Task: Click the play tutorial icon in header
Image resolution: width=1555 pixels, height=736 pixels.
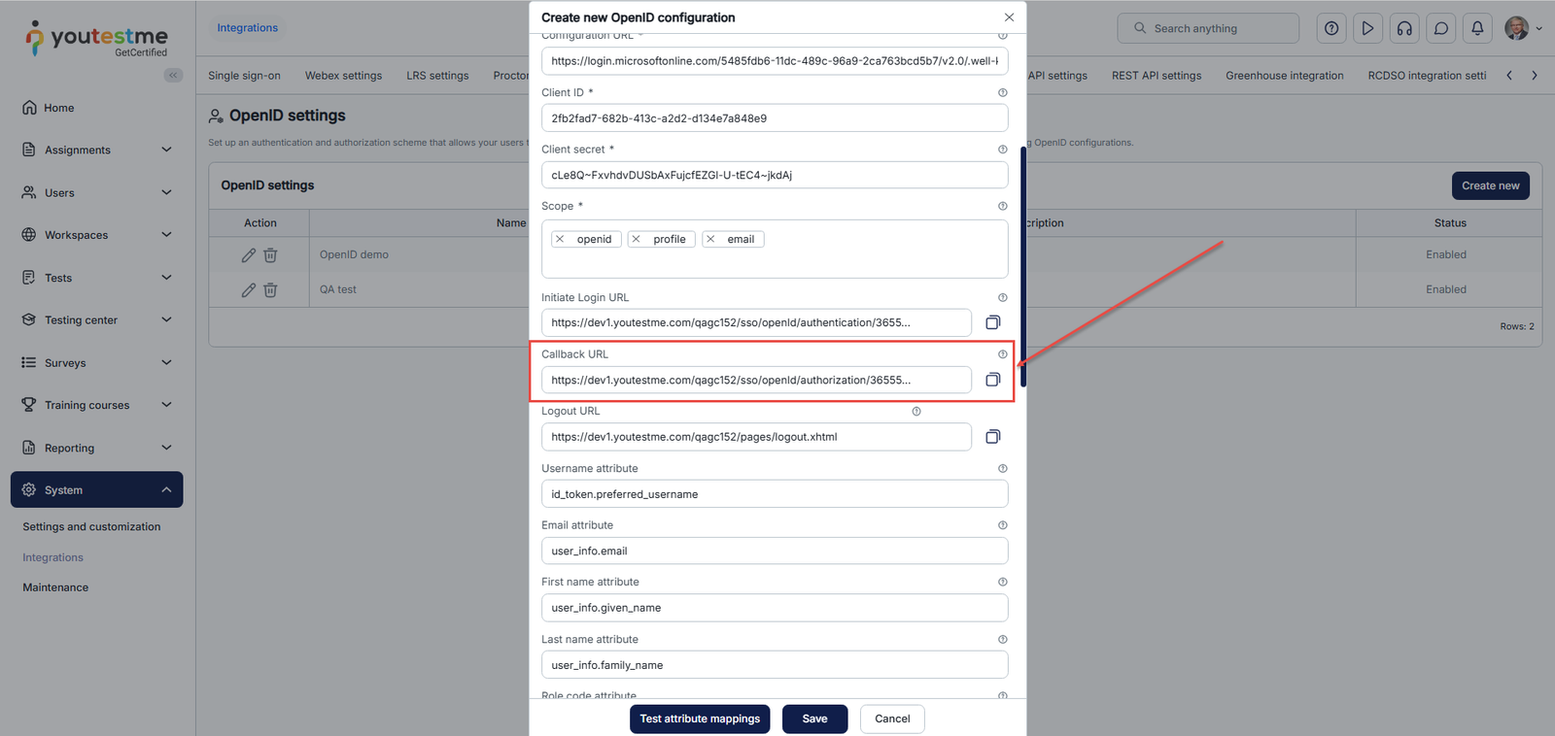Action: pos(1367,28)
